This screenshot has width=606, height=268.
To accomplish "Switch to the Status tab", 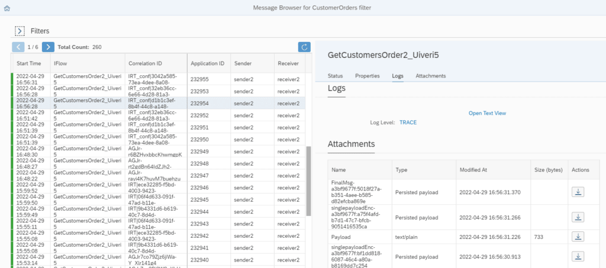I will pos(335,76).
